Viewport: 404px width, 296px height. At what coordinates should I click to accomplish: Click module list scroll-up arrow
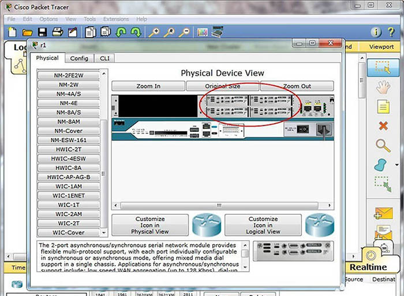coord(104,74)
